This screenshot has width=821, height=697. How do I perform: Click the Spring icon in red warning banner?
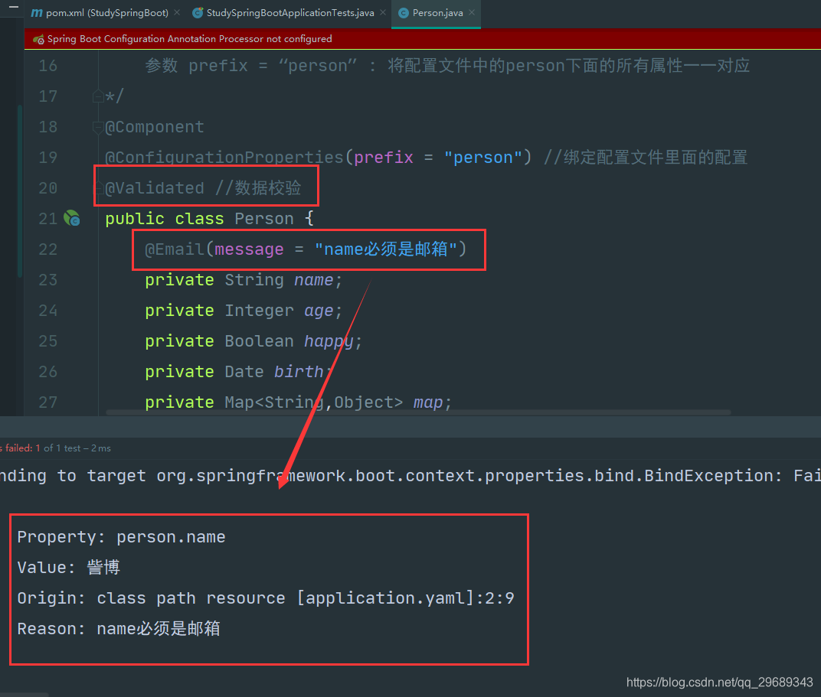(38, 38)
